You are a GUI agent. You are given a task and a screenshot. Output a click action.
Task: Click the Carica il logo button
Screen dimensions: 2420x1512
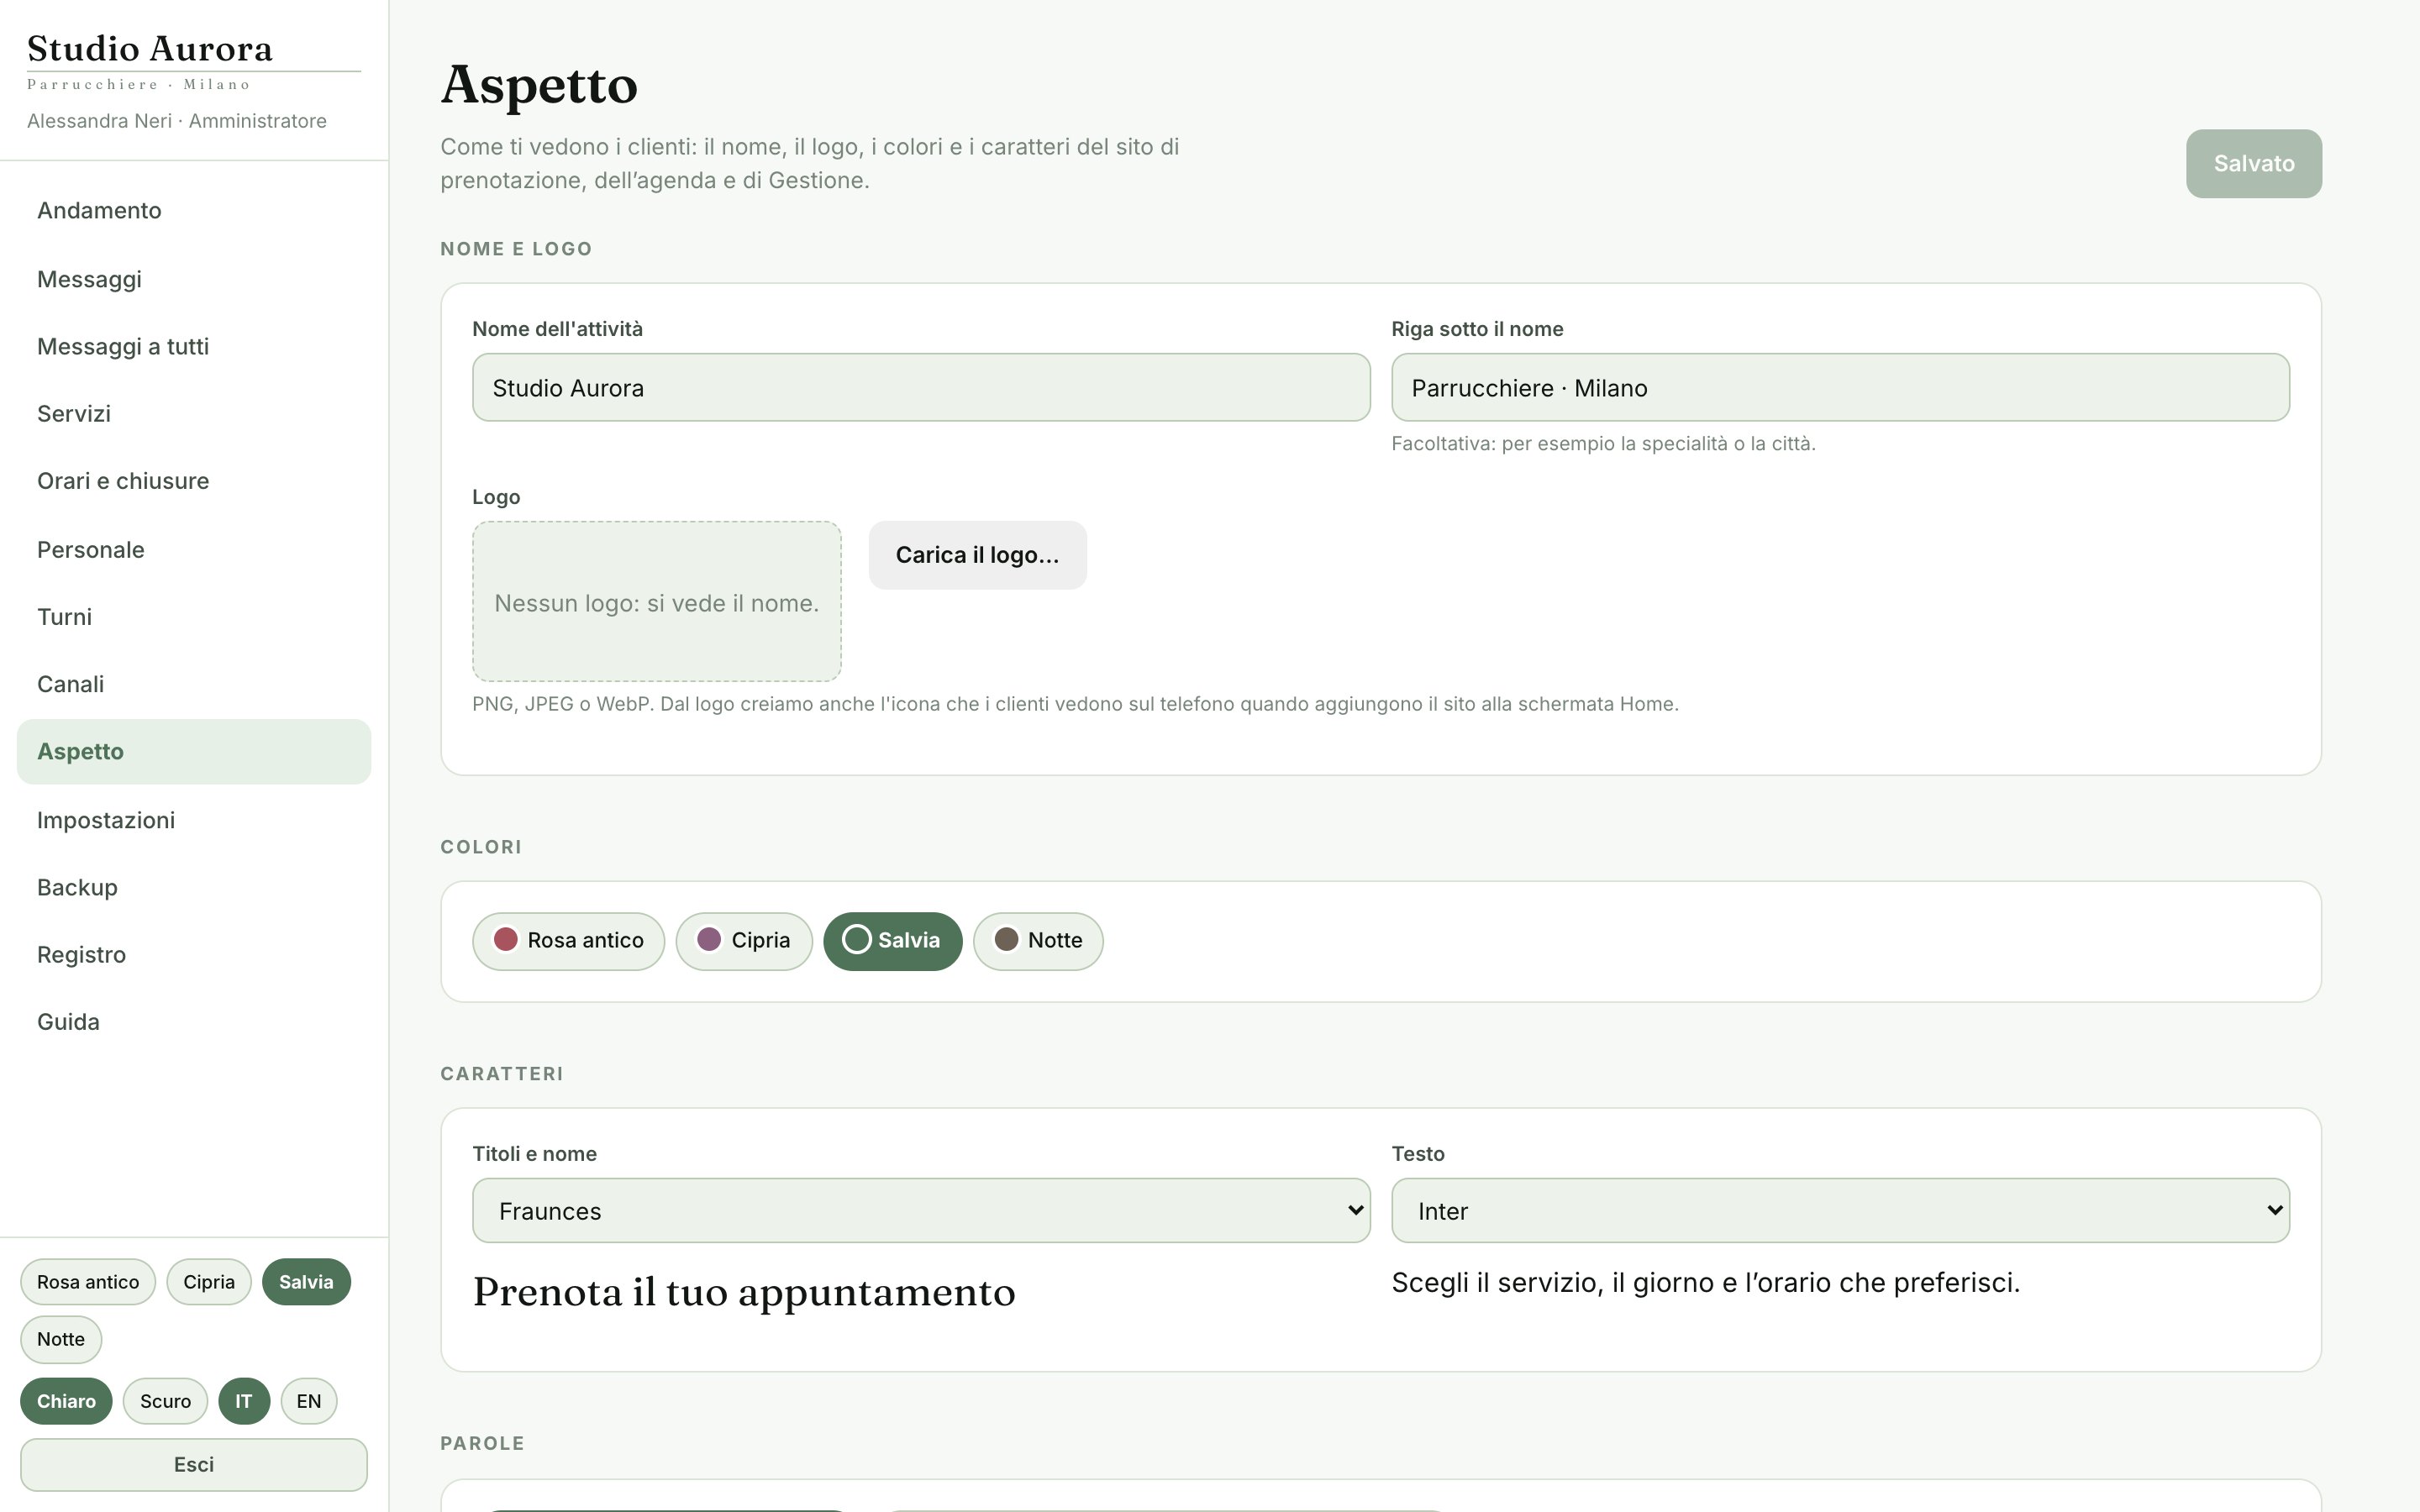pyautogui.click(x=977, y=555)
